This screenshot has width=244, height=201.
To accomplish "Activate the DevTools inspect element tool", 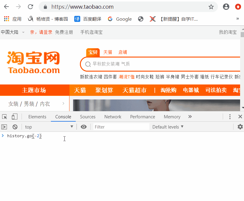I will click(x=4, y=117).
